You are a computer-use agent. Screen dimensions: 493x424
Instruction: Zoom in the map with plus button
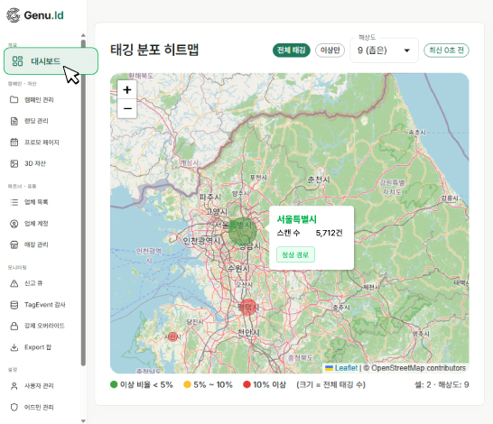tap(127, 90)
